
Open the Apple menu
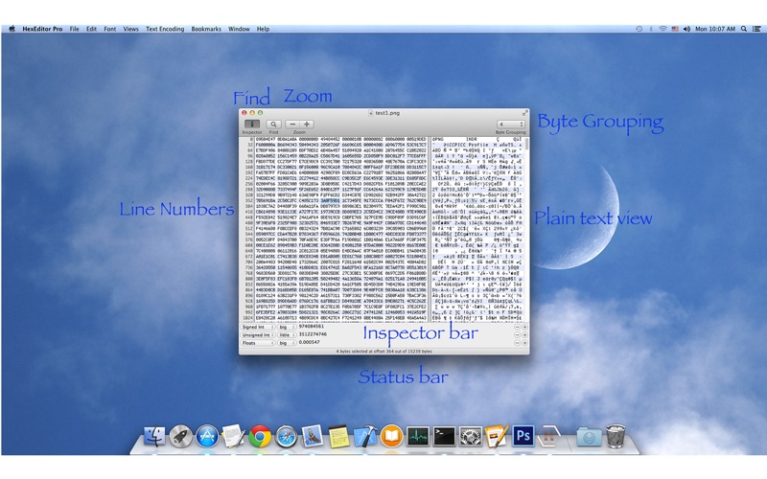coord(12,29)
